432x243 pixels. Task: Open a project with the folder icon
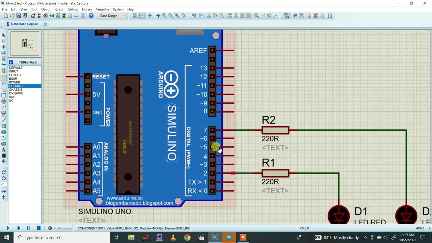coord(12,16)
